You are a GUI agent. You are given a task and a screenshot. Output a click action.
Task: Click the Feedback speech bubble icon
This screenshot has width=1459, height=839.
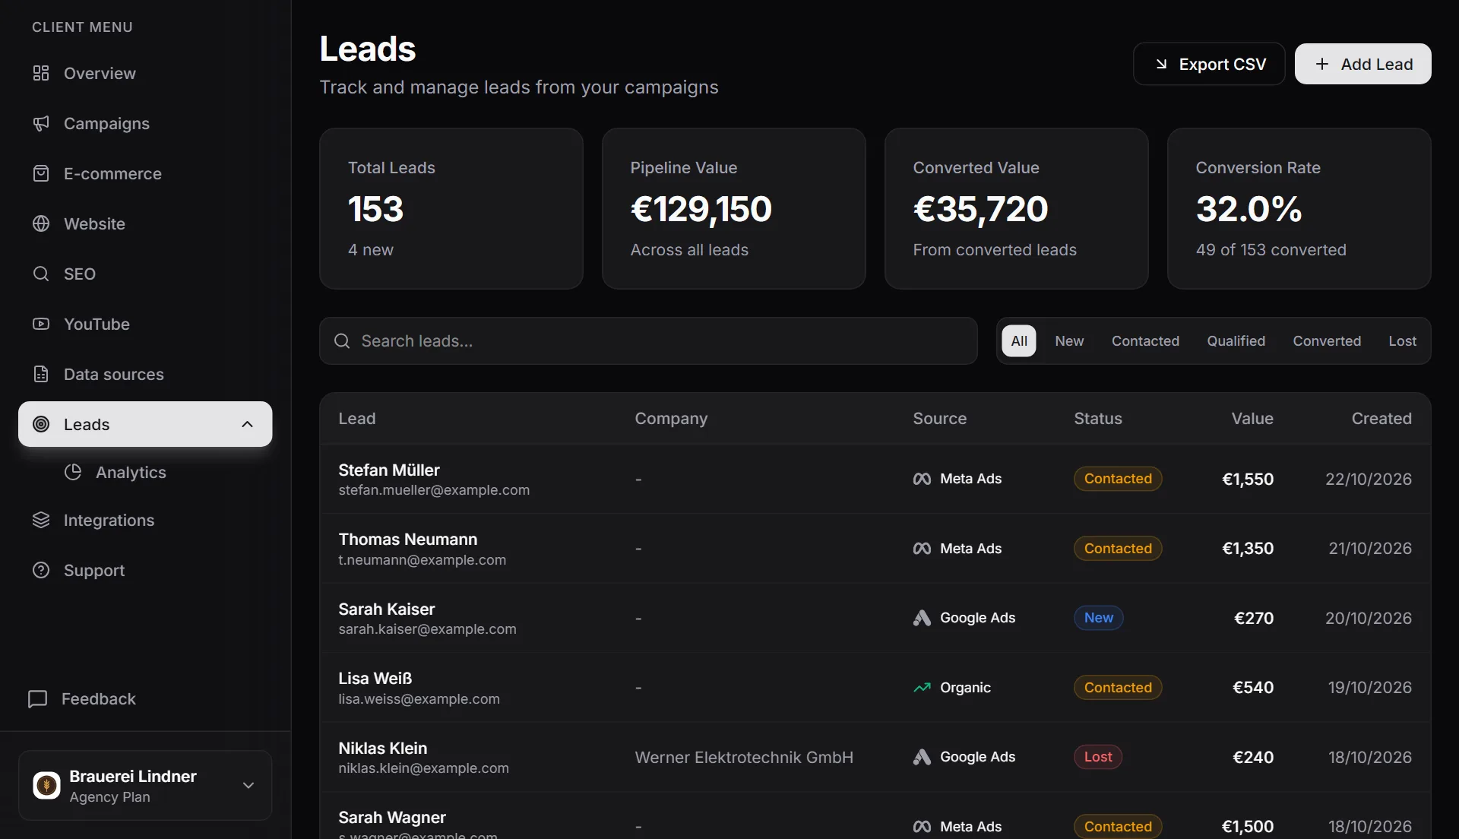pyautogui.click(x=37, y=698)
